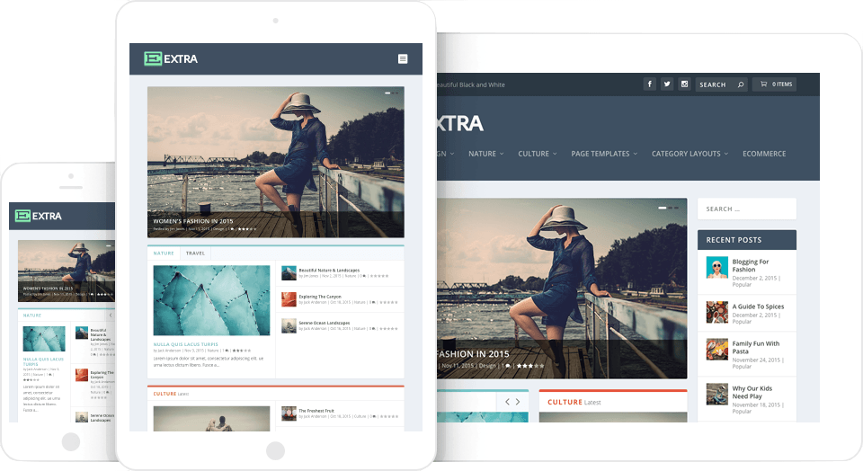Image resolution: width=863 pixels, height=471 pixels.
Task: Open Beautiful Nature & Landscapes on tablet
Action: point(329,271)
